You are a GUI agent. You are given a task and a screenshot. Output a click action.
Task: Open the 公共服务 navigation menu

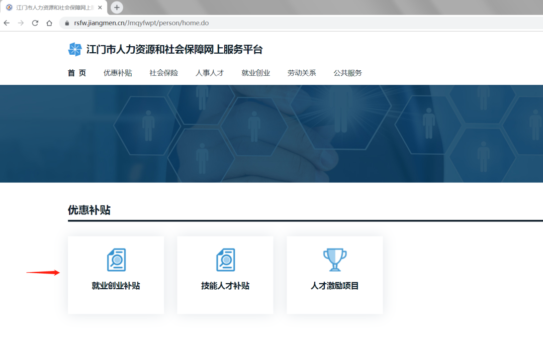tap(347, 73)
